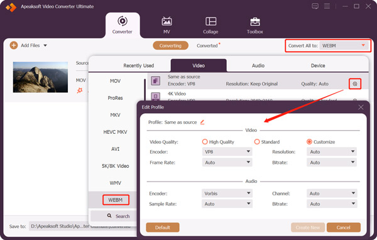Image resolution: width=377 pixels, height=240 pixels.
Task: Click the 4K Video profile icon
Action: pos(155,97)
